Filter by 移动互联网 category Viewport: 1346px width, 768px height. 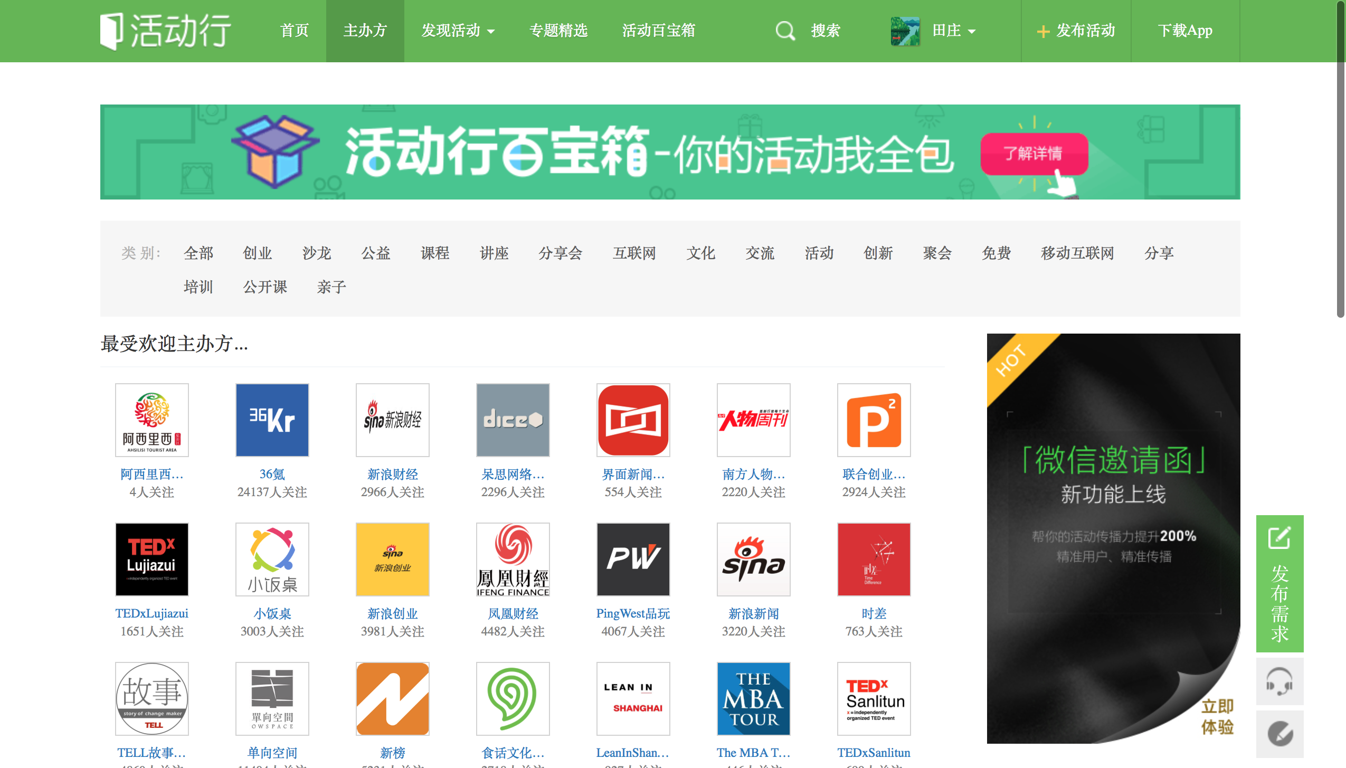coord(1077,253)
